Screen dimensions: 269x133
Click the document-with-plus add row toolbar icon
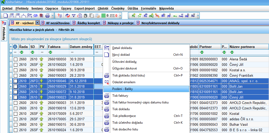24,16
